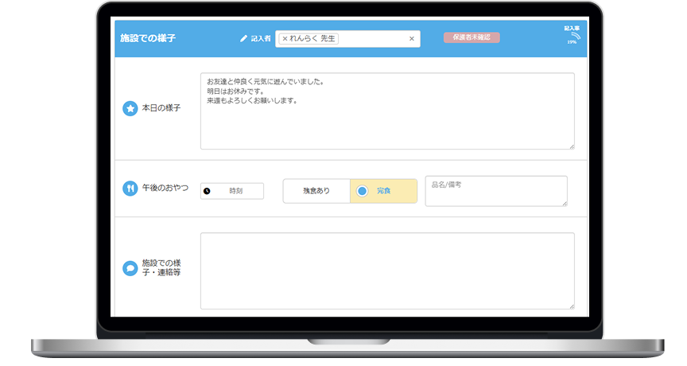Click the 本日の様子 label text

161,108
